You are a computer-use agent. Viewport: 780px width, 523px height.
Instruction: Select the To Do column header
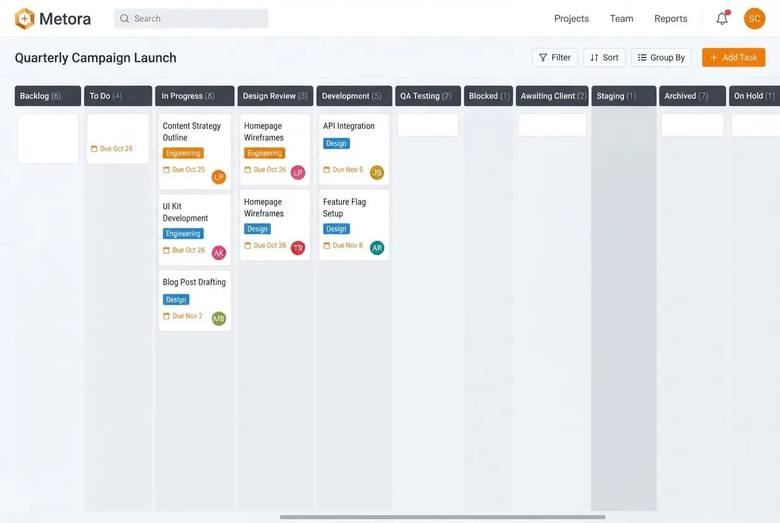tap(118, 96)
